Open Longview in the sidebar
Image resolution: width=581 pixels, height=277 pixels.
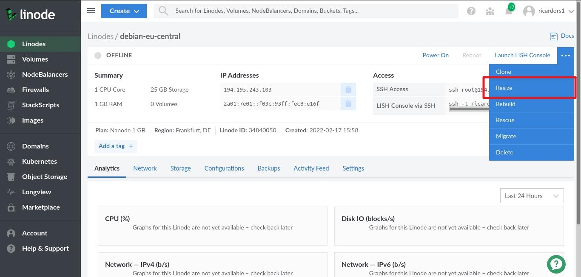coord(40,192)
